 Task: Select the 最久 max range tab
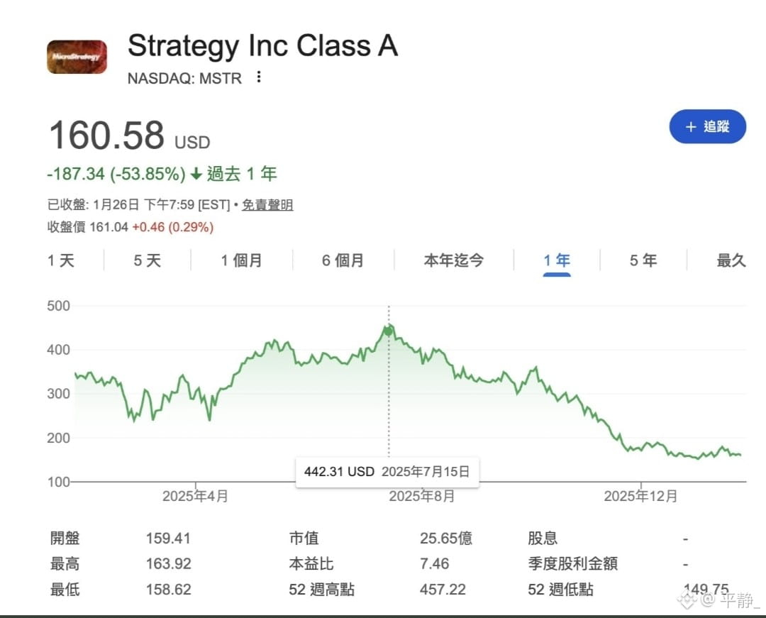pyautogui.click(x=731, y=260)
